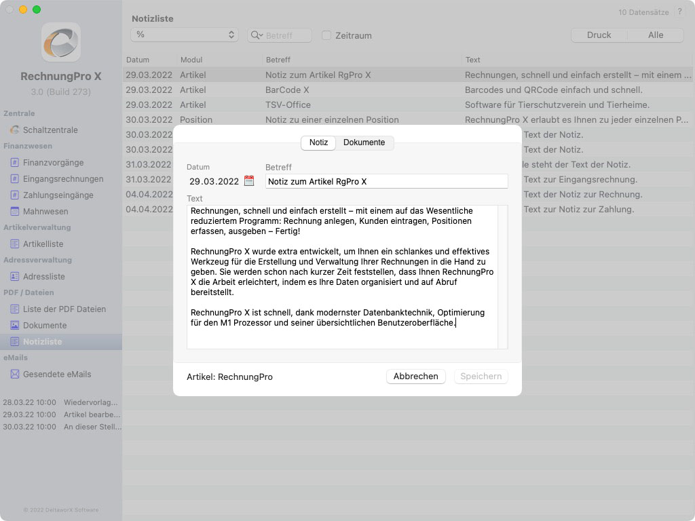Click the Finanzvorgänge sidebar icon

point(15,163)
